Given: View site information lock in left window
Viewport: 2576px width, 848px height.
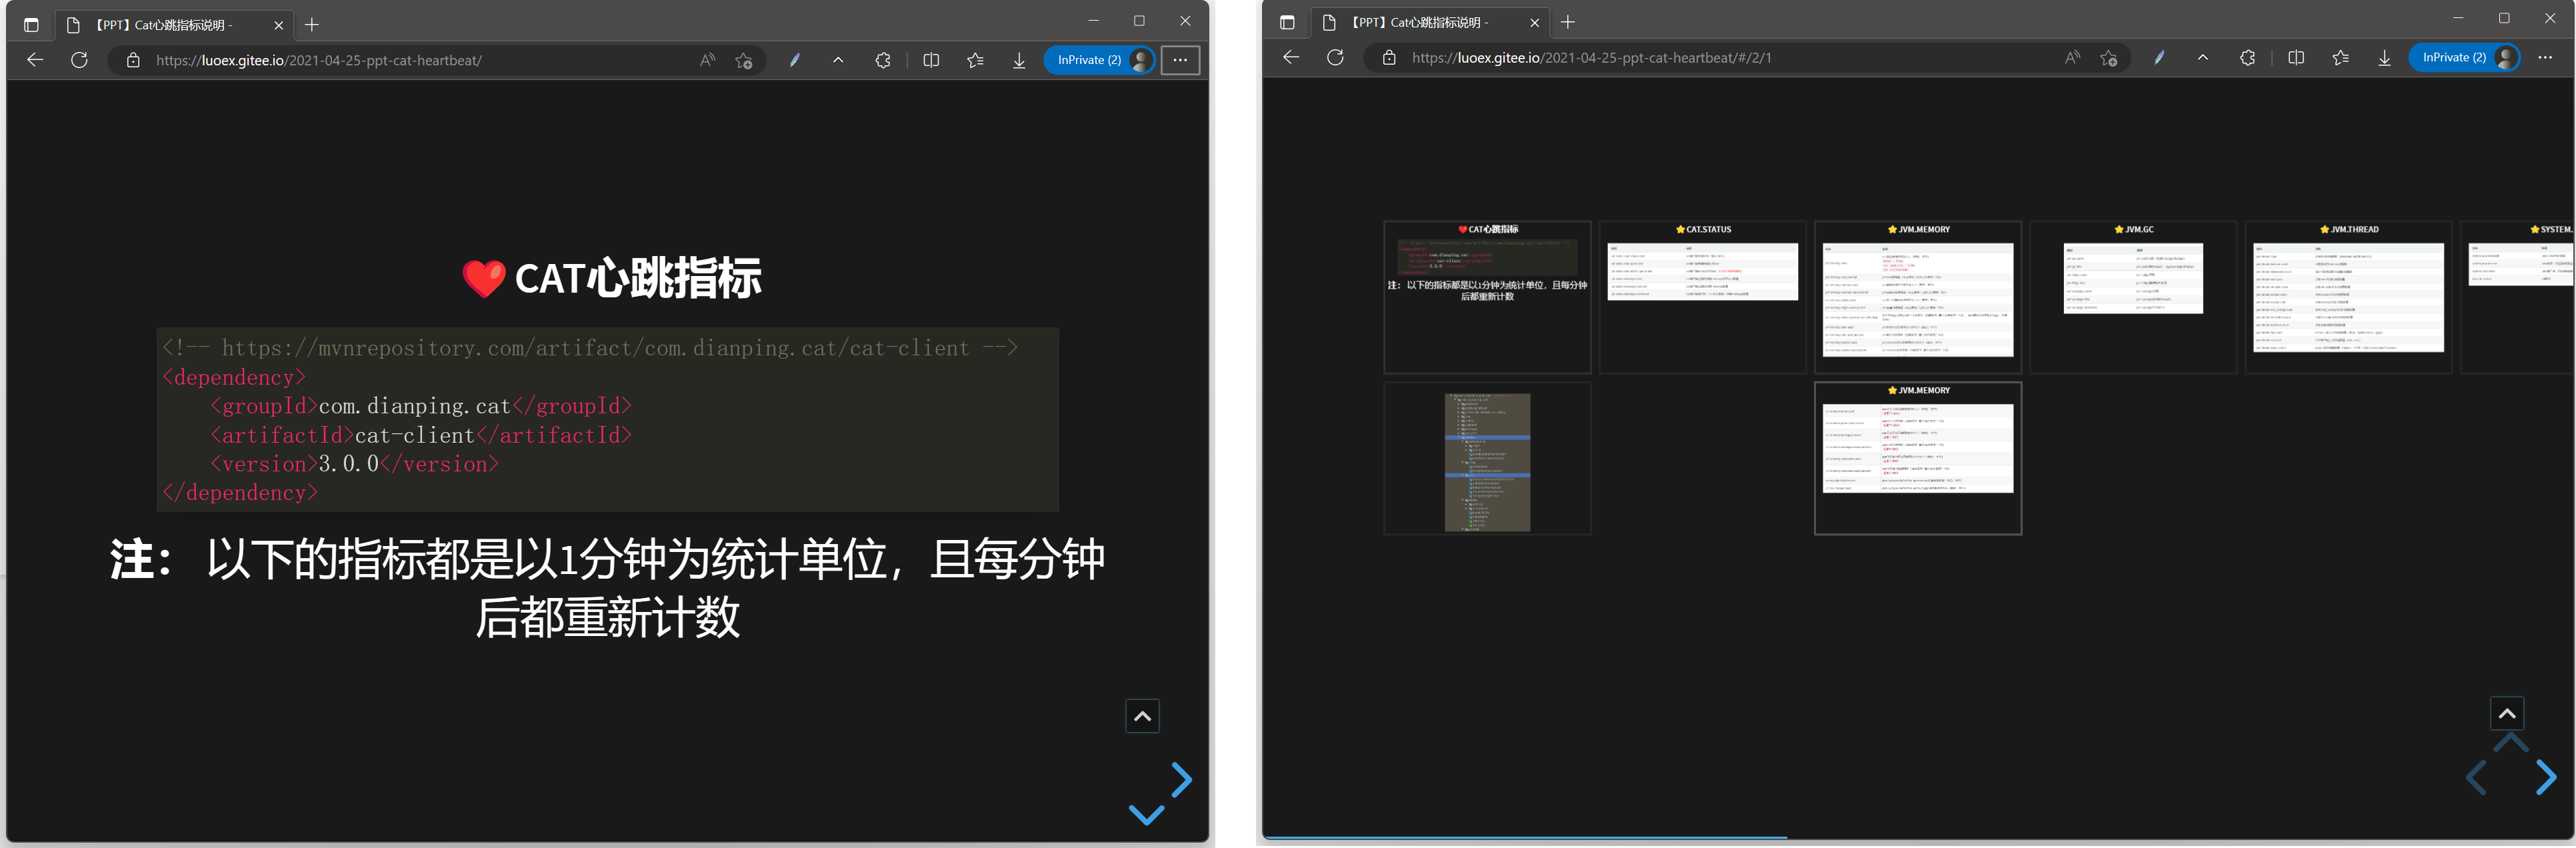Looking at the screenshot, I should [132, 61].
